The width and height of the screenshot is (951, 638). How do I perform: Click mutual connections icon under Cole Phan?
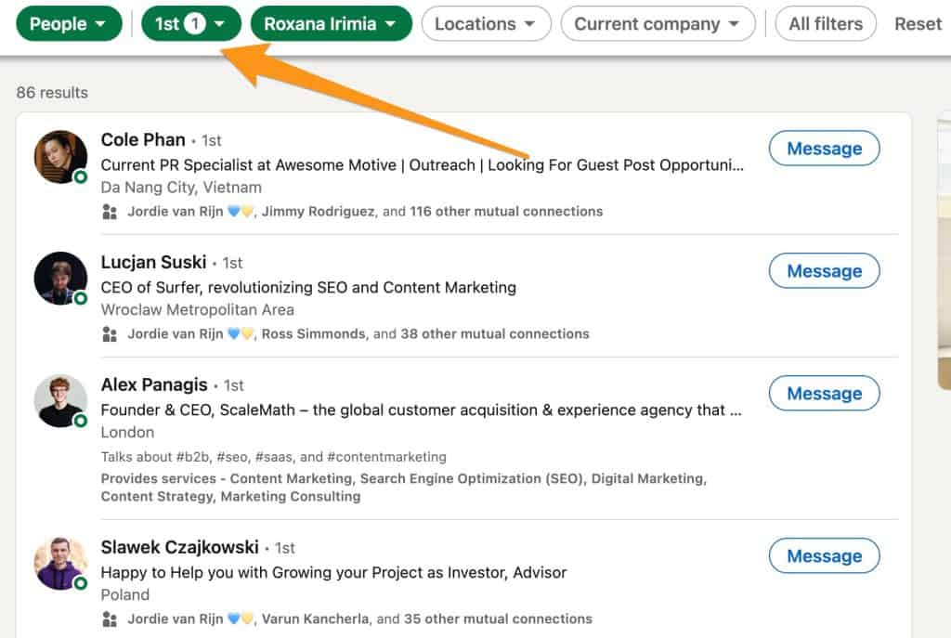(110, 212)
